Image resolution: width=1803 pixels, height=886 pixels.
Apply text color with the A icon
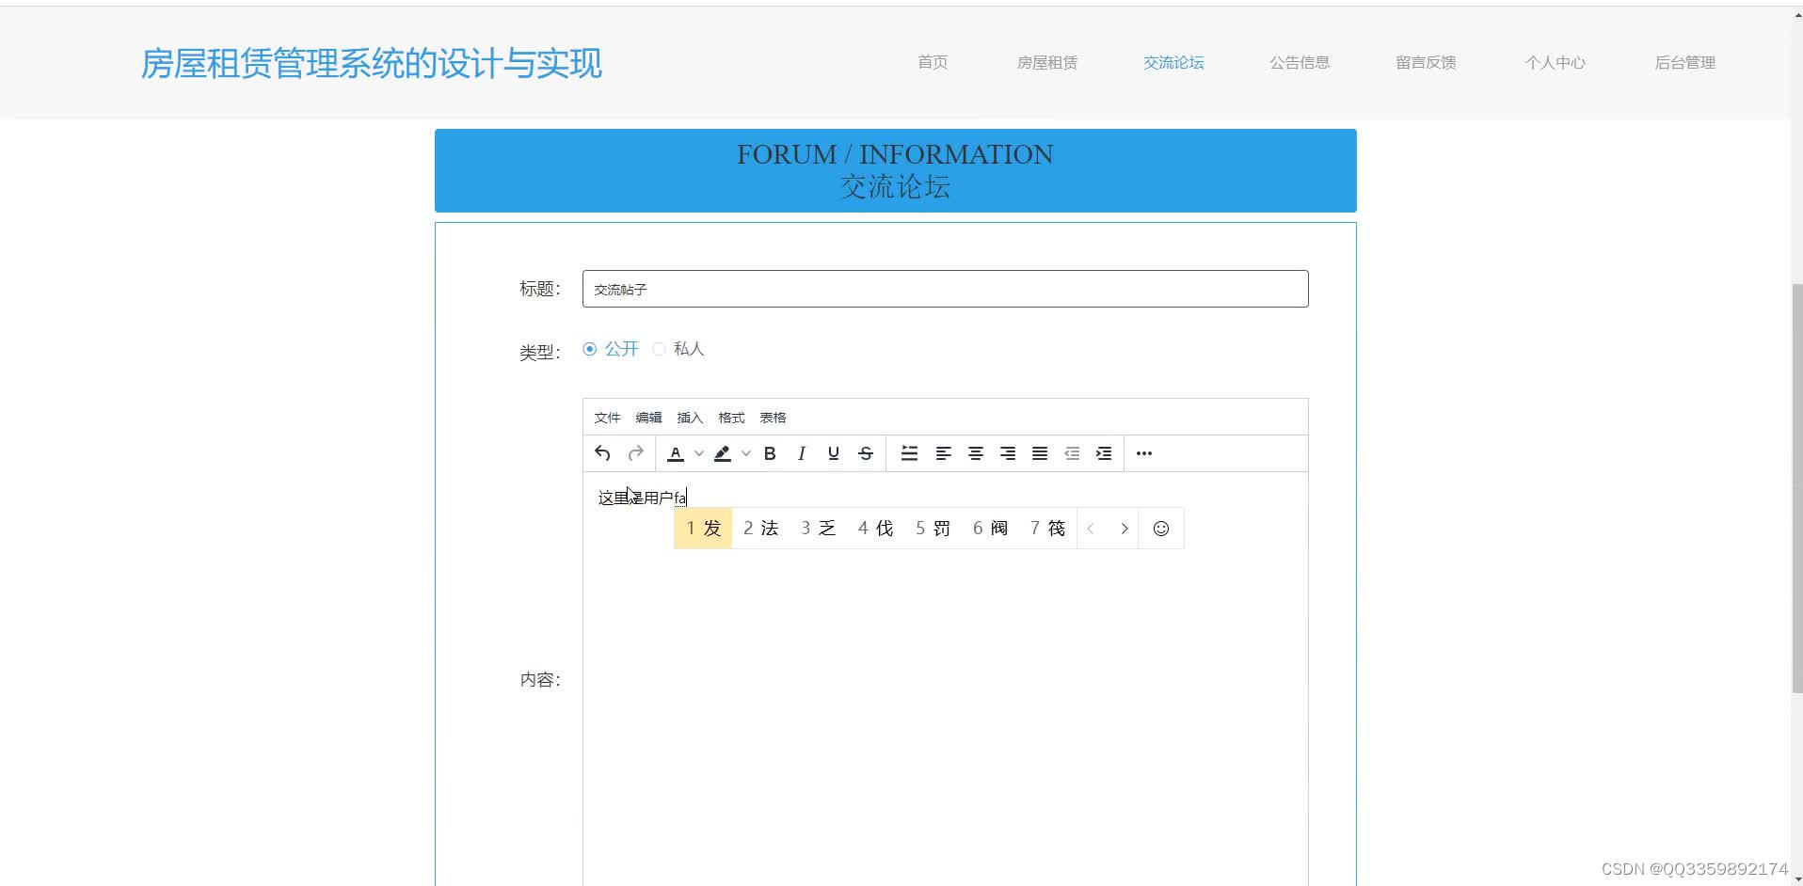click(676, 453)
